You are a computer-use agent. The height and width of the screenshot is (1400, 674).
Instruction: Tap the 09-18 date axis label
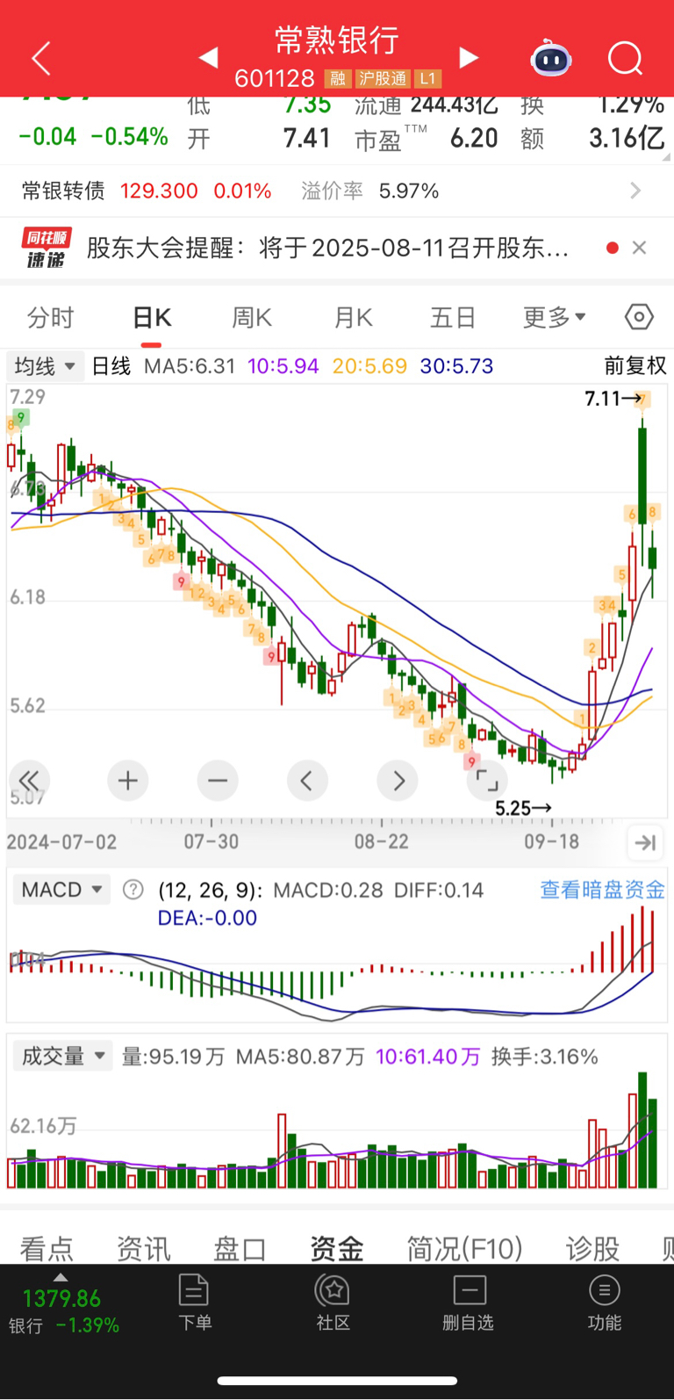point(551,841)
